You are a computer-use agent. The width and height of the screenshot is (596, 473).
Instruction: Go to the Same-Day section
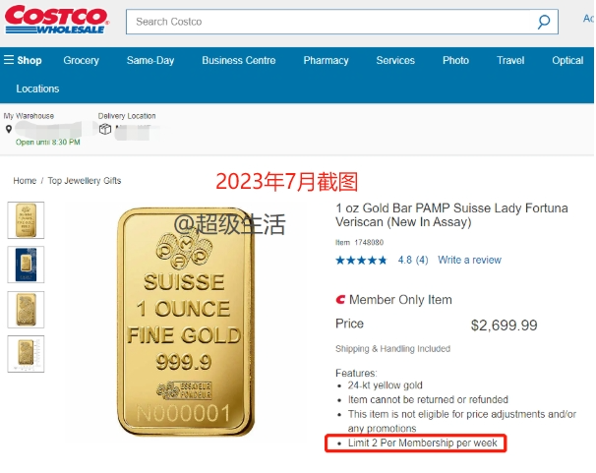coord(150,60)
